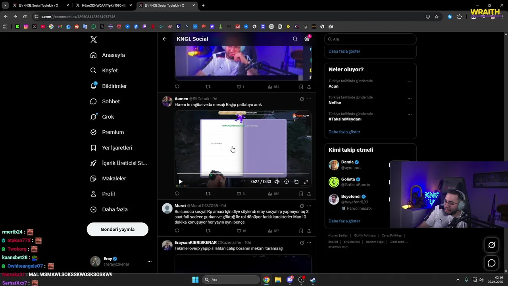The width and height of the screenshot is (508, 286).
Task: Repost Murat's post
Action: coord(208,231)
